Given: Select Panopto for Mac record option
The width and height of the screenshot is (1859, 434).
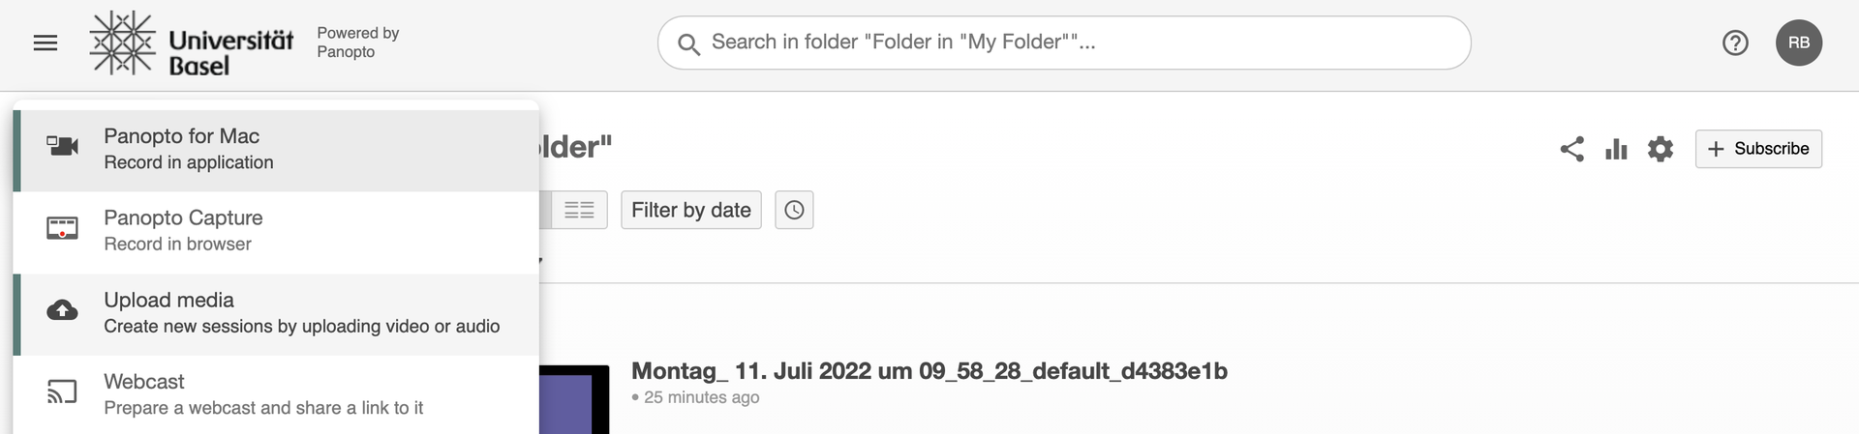Looking at the screenshot, I should (276, 150).
